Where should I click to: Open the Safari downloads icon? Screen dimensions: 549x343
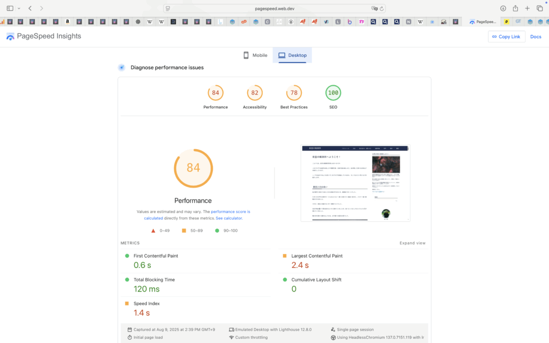(503, 8)
